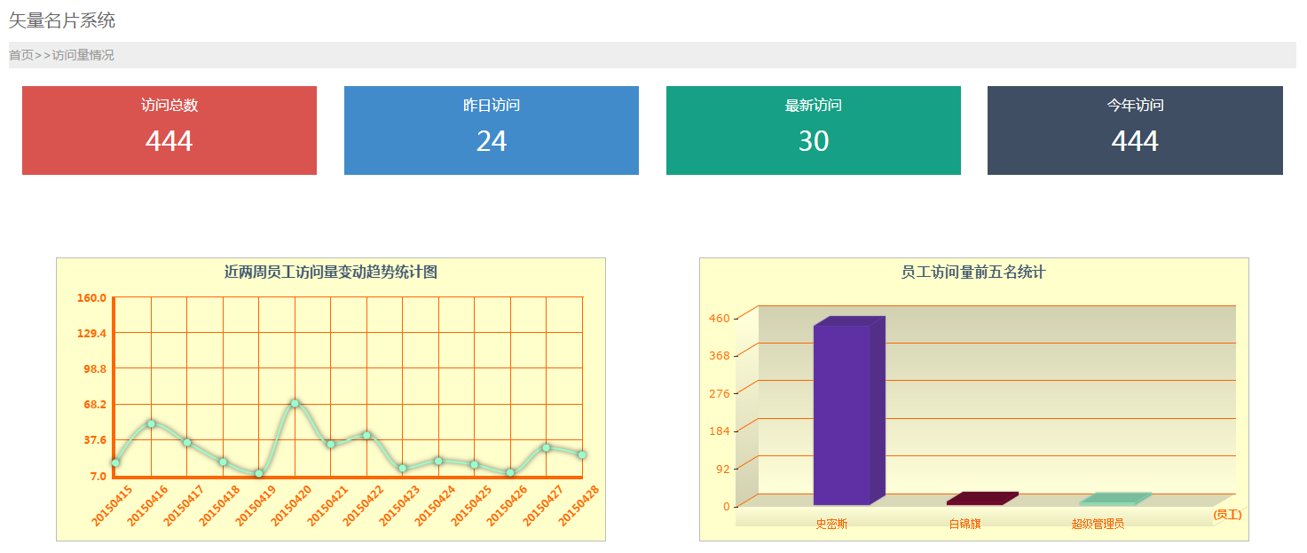Screen dimensions: 1307x553
Task: Click the 20150422 date label
Action: 363,505
